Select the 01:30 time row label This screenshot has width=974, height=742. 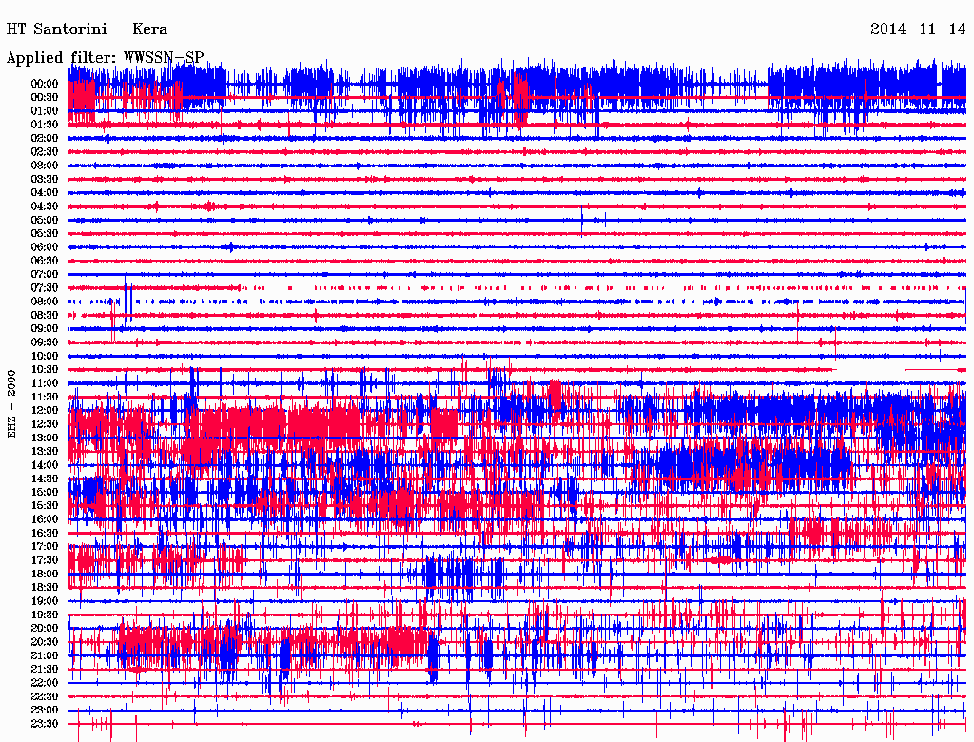pos(45,125)
